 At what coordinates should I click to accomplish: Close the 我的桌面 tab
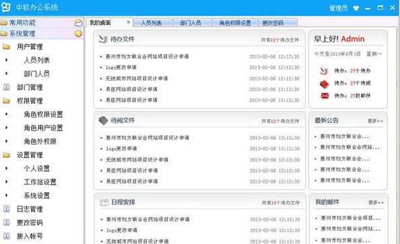[129, 22]
